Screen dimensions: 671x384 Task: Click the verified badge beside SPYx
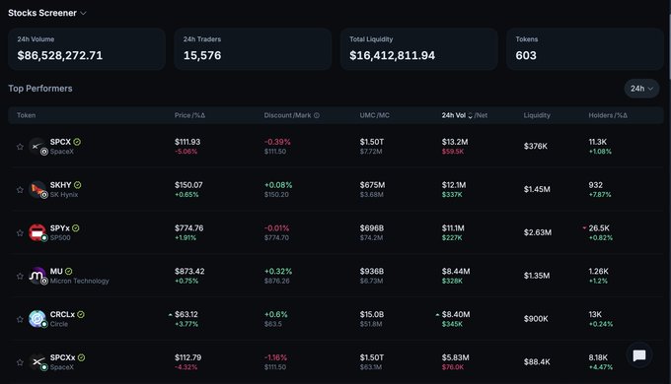[76, 228]
